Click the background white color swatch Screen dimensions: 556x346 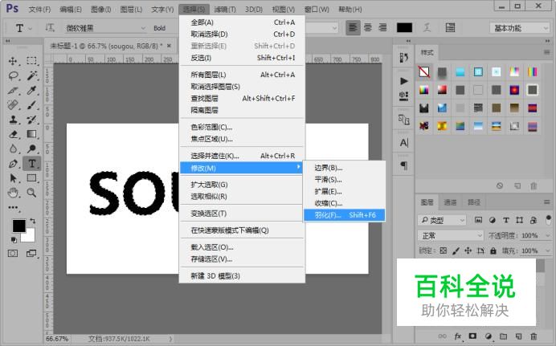31,237
